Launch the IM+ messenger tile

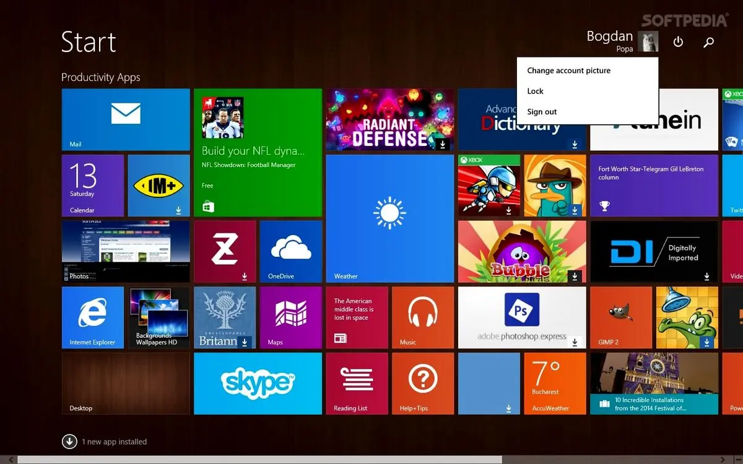(159, 186)
